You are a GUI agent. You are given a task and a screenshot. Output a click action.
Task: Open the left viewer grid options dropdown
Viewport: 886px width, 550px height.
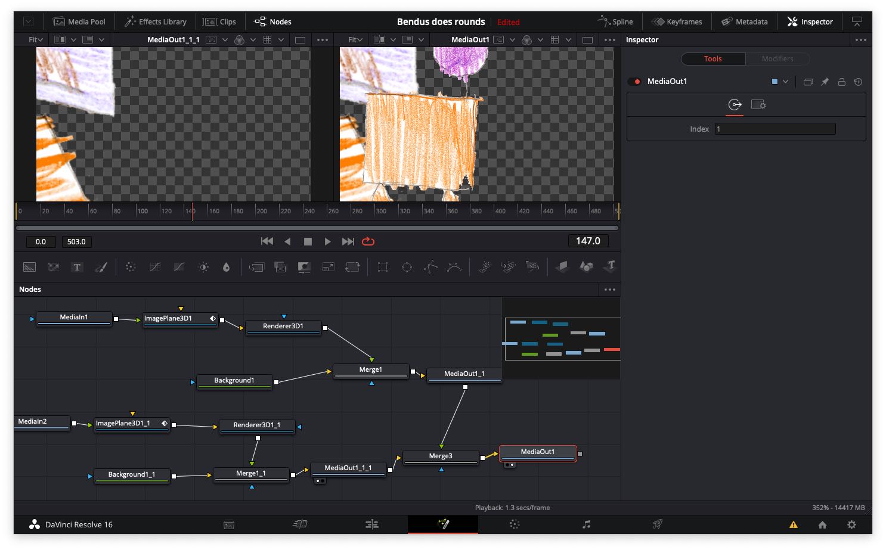281,40
